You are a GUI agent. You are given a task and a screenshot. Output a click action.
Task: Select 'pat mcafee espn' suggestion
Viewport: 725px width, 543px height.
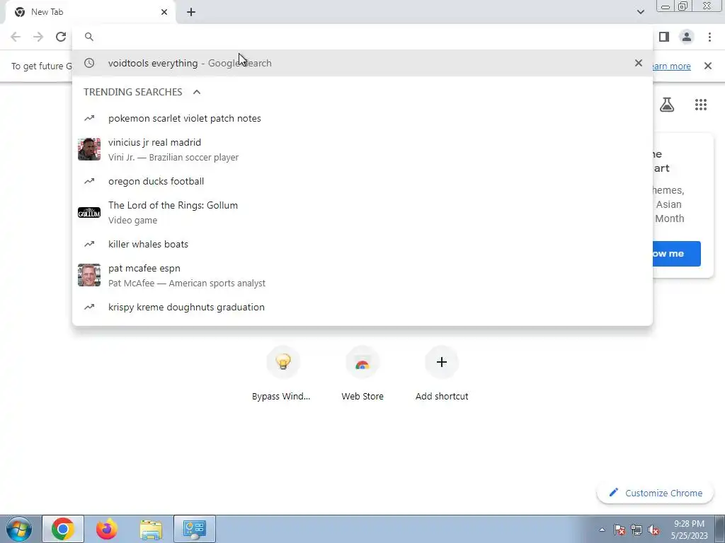coord(362,275)
